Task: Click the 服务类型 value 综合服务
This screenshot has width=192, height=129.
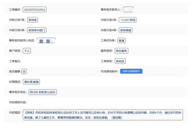Action: 122,51
